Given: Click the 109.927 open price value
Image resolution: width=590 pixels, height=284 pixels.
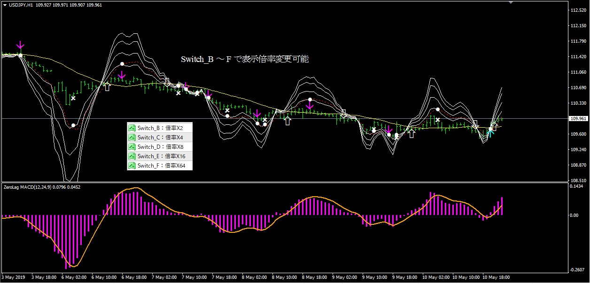Looking at the screenshot, I should (x=43, y=5).
